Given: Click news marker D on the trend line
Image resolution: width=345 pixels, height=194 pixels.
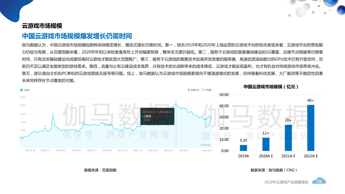Looking at the screenshot, I should point(125,125).
